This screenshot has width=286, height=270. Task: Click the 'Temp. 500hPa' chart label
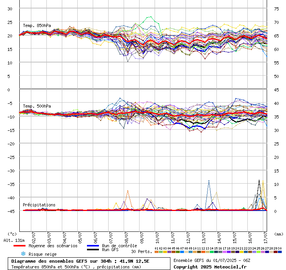[37, 106]
